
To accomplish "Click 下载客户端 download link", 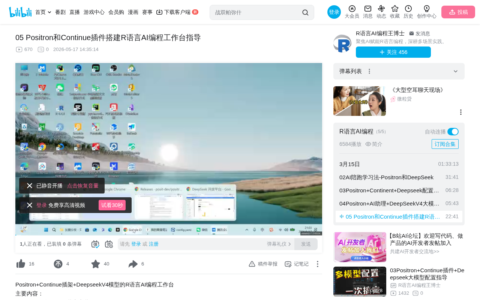I will point(177,12).
